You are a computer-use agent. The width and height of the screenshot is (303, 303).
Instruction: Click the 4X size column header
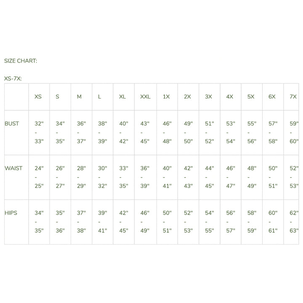(230, 97)
